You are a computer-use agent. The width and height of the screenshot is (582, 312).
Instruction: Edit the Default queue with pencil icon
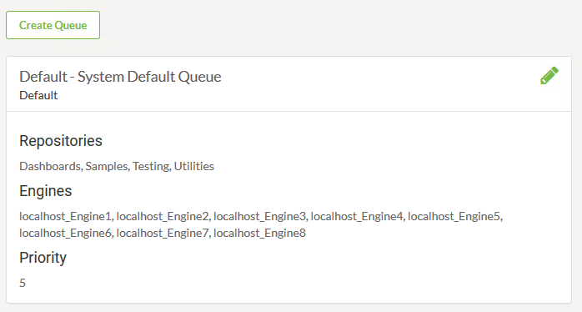(549, 75)
